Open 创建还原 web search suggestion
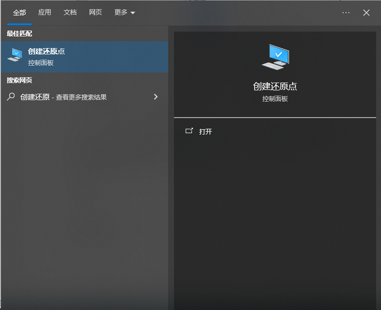This screenshot has height=310, width=381. 85,97
